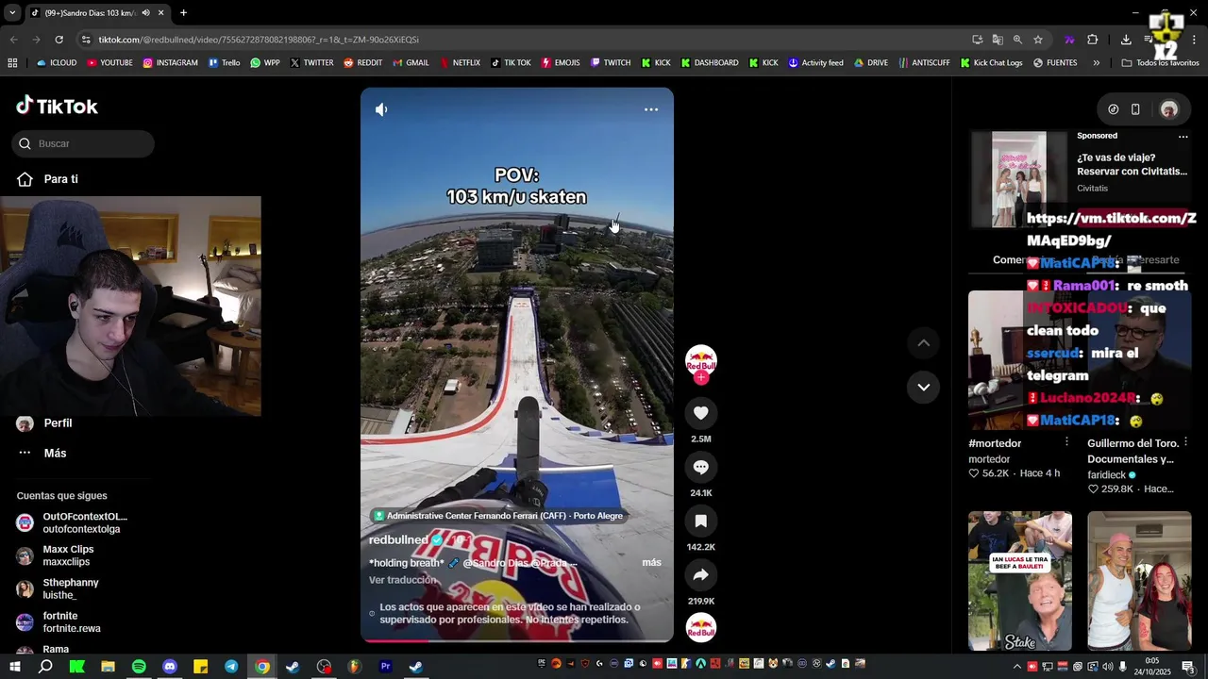Open the #mortedor hashtag title
Image resolution: width=1208 pixels, height=679 pixels.
(x=995, y=443)
